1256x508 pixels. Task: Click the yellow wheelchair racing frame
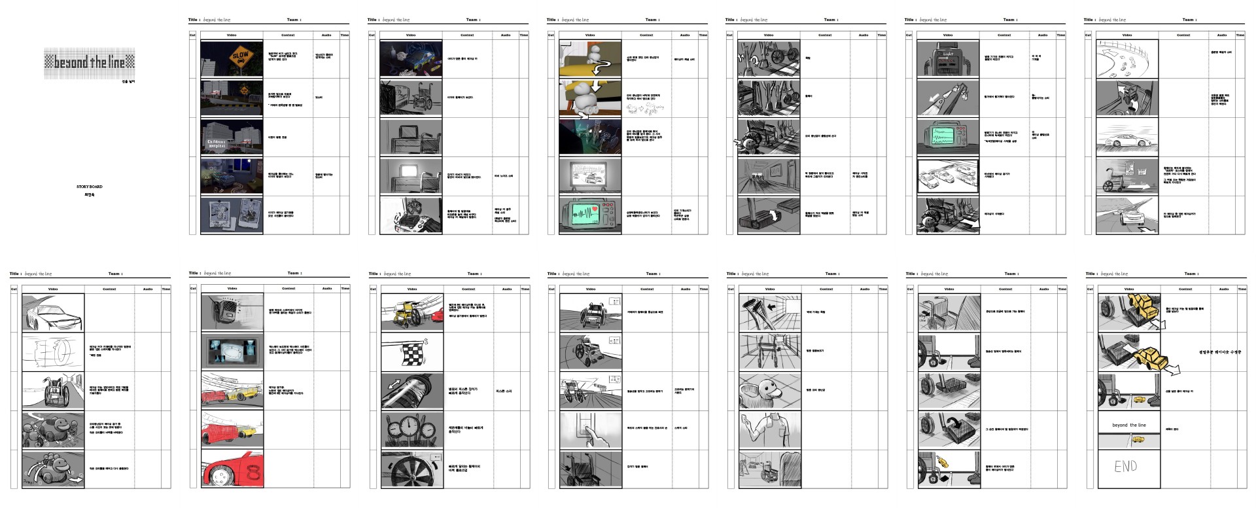411,312
